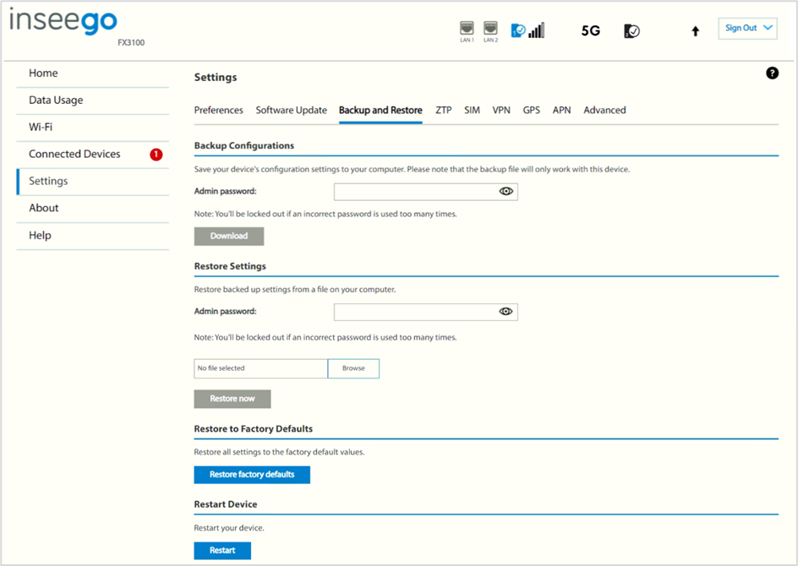This screenshot has width=798, height=566.
Task: Select Settings in the sidebar
Action: (x=93, y=181)
